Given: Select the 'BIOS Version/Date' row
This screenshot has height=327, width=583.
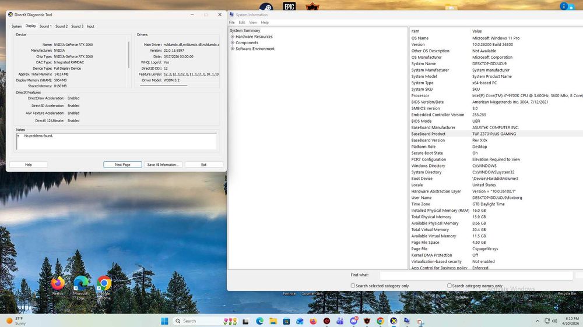Looking at the screenshot, I should pos(496,102).
